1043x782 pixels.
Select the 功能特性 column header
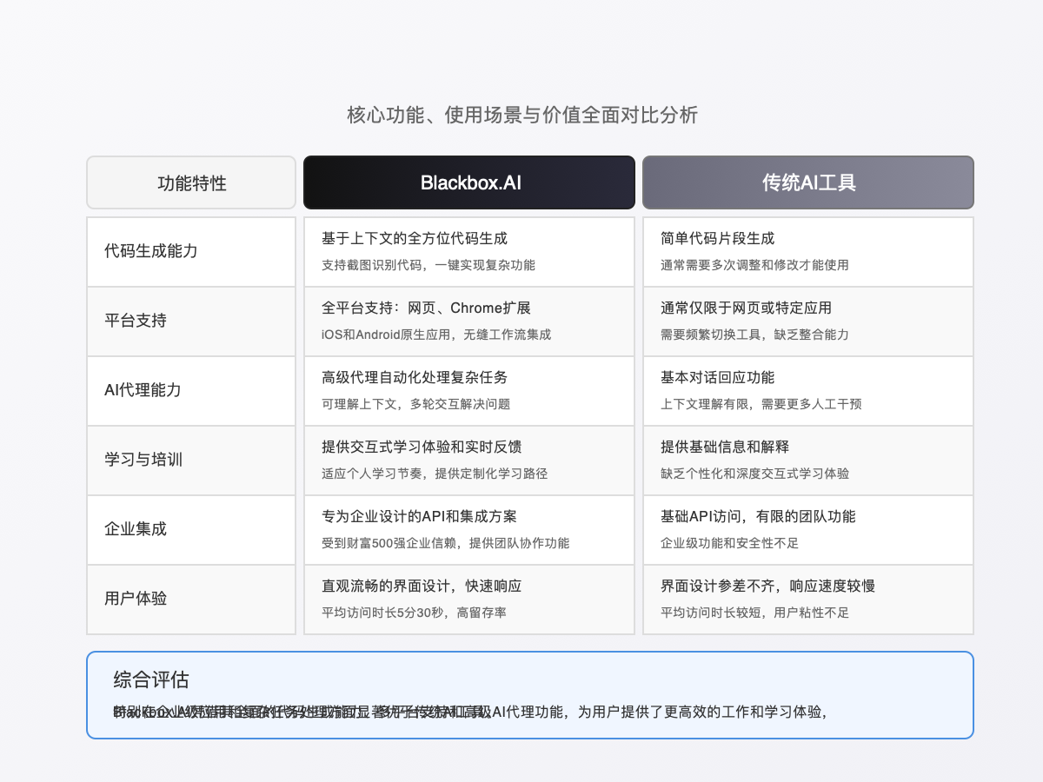tap(191, 182)
